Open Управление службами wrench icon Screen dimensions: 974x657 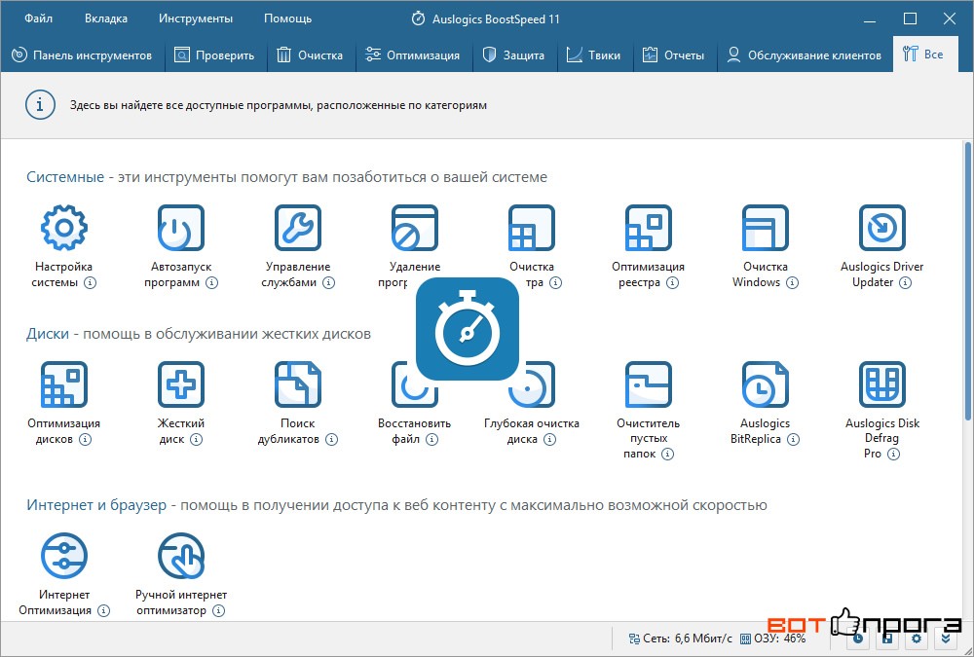[x=298, y=229]
